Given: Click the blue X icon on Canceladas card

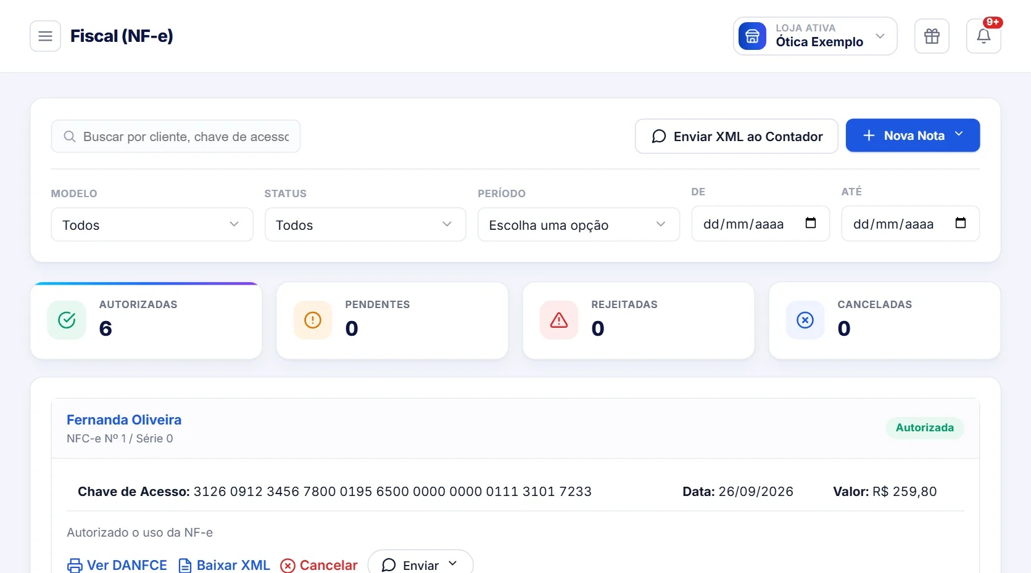Looking at the screenshot, I should (805, 320).
